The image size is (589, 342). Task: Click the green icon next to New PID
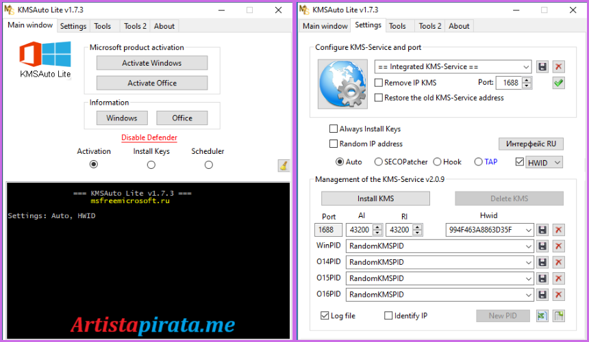click(542, 316)
